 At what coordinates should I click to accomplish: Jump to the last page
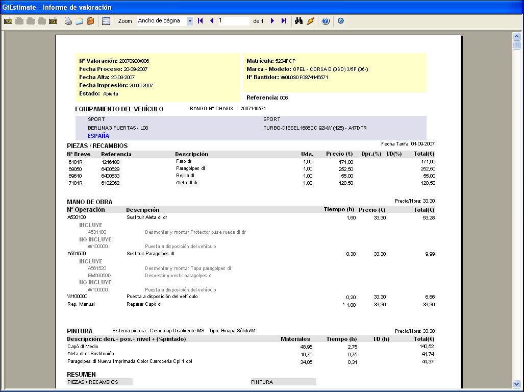pyautogui.click(x=284, y=21)
